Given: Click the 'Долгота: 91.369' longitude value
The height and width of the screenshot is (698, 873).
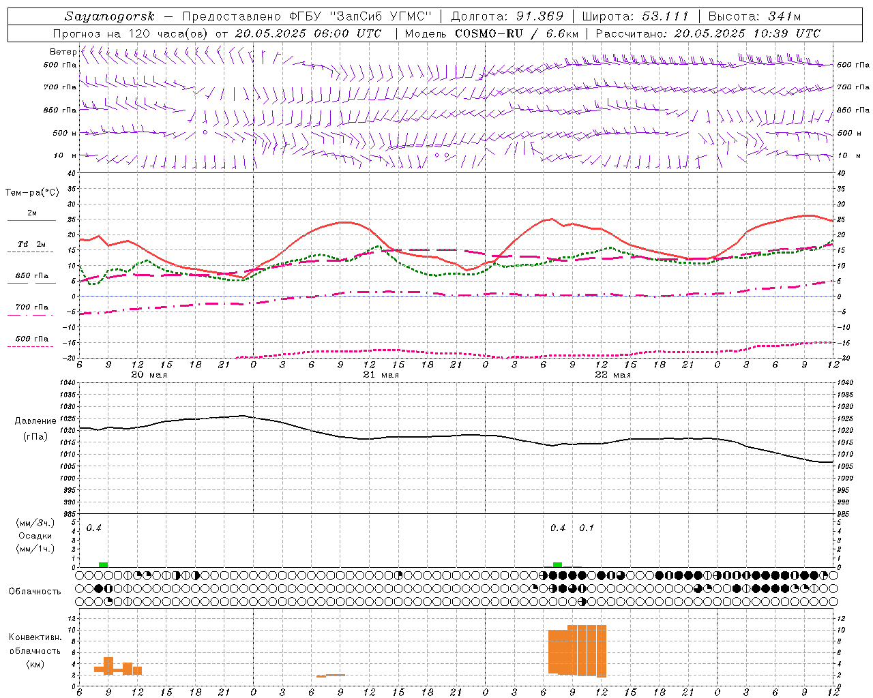Looking at the screenshot, I should [x=507, y=16].
